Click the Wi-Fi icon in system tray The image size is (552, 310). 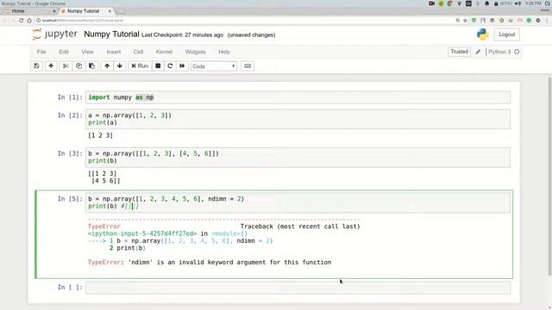pos(459,3)
